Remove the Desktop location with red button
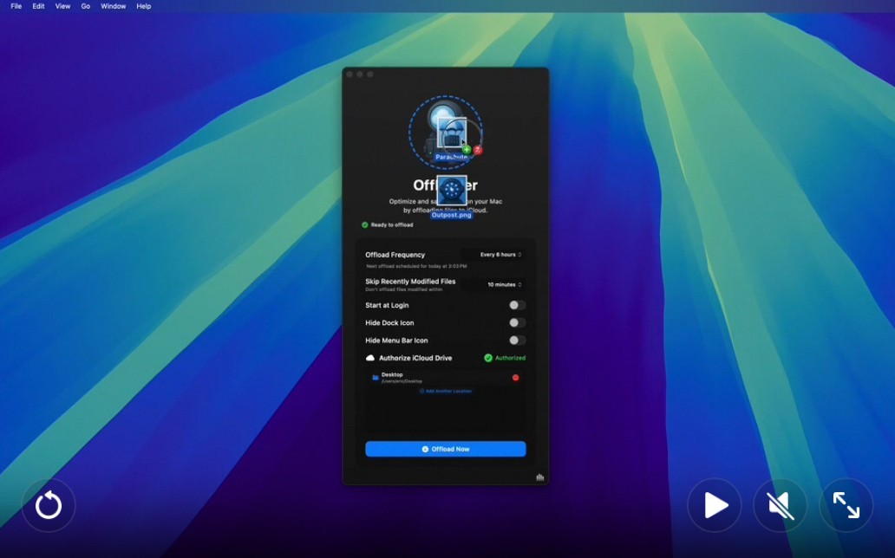The height and width of the screenshot is (558, 895). 515,378
